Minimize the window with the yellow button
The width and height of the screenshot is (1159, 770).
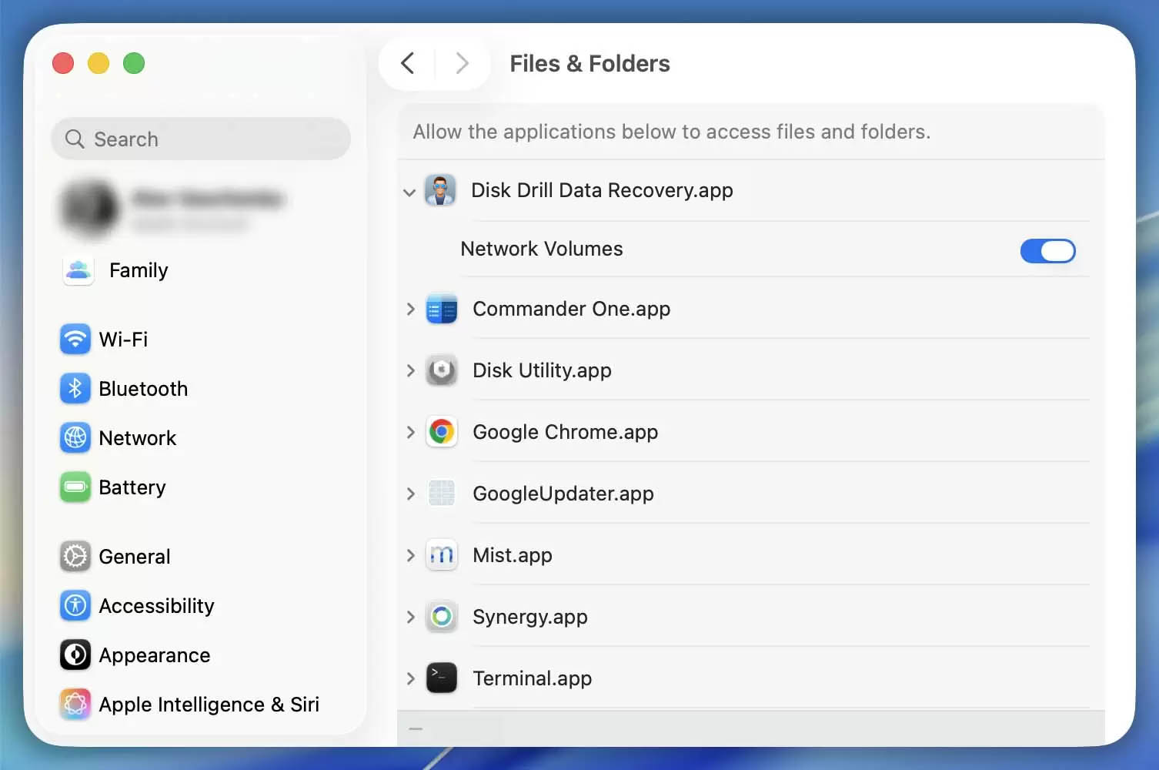99,63
